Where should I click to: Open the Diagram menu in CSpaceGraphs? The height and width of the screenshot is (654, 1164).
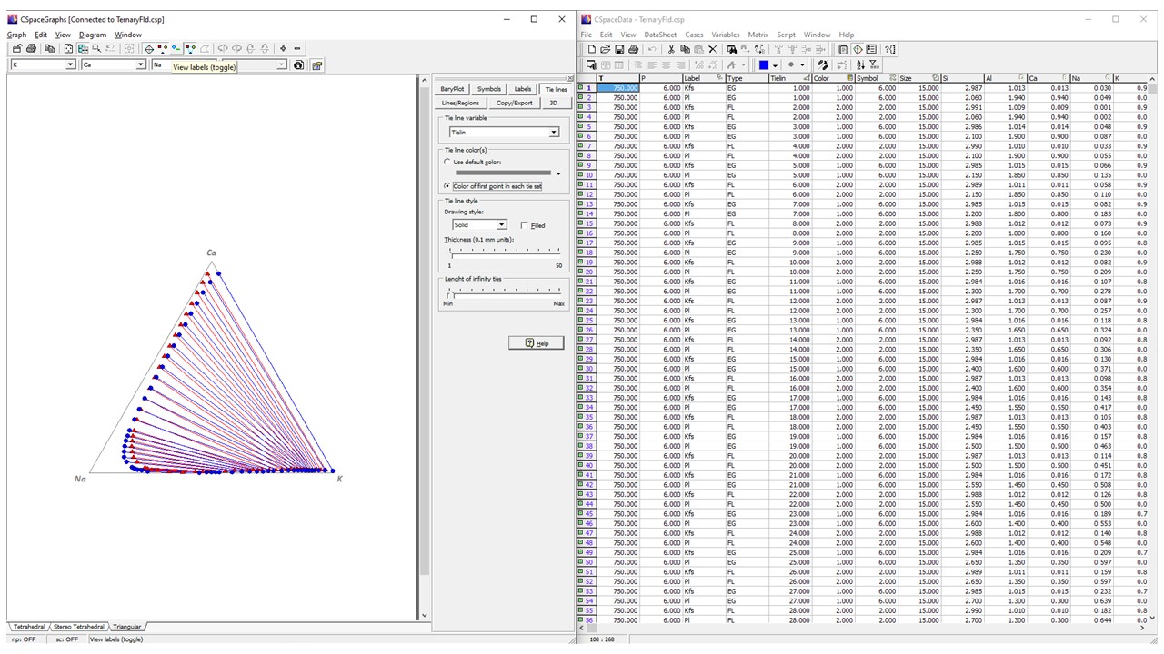[92, 35]
